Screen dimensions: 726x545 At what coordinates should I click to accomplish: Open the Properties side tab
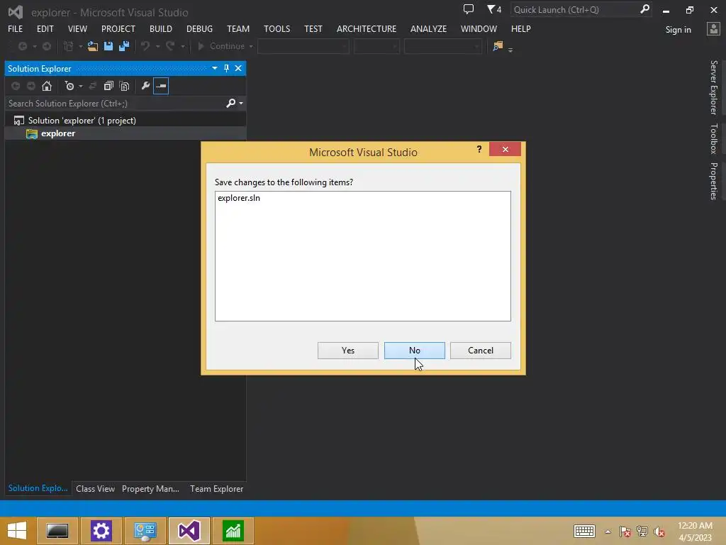(713, 181)
